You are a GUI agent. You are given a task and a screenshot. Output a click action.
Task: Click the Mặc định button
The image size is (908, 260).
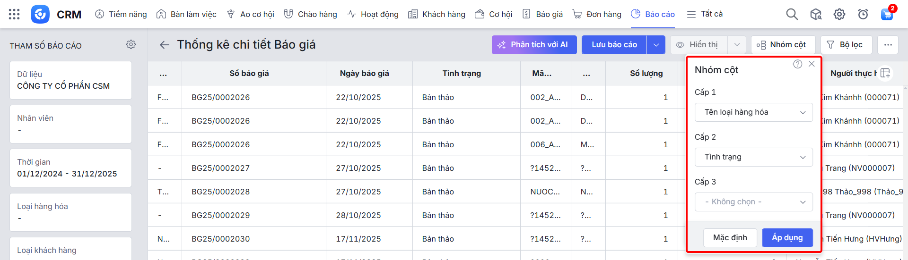[730, 238]
